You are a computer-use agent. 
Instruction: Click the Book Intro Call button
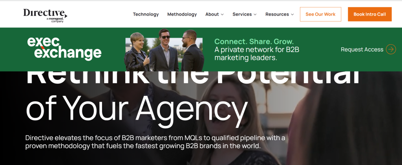370,14
